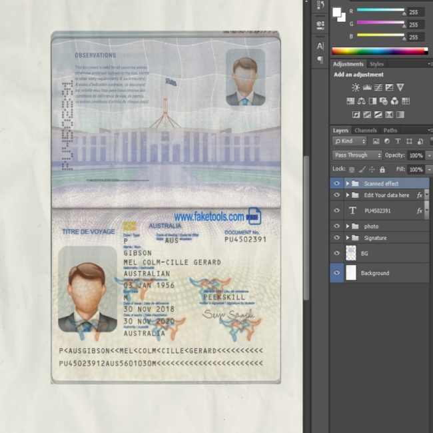433x433 pixels.
Task: Filter layers by shape layers
Action: pyautogui.click(x=409, y=141)
